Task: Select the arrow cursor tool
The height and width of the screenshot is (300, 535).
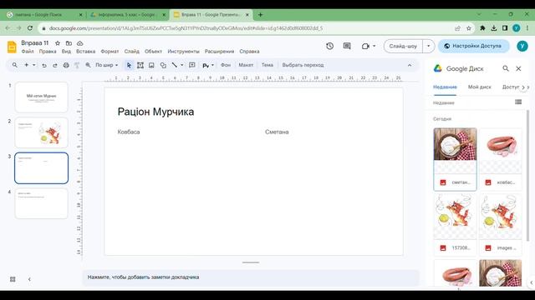Action: [x=129, y=65]
